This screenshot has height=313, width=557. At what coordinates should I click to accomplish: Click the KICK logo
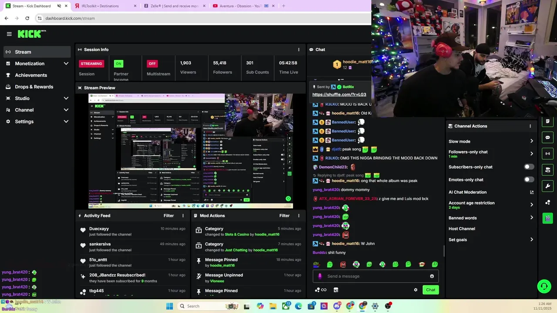[32, 34]
